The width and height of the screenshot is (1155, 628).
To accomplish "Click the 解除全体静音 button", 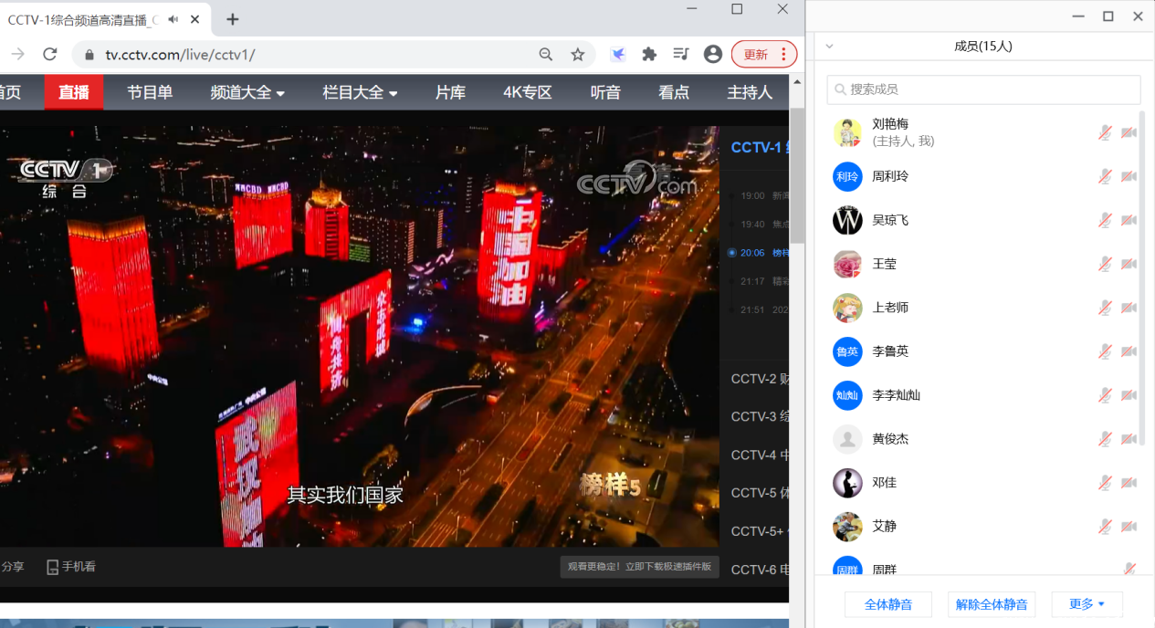I will point(992,604).
